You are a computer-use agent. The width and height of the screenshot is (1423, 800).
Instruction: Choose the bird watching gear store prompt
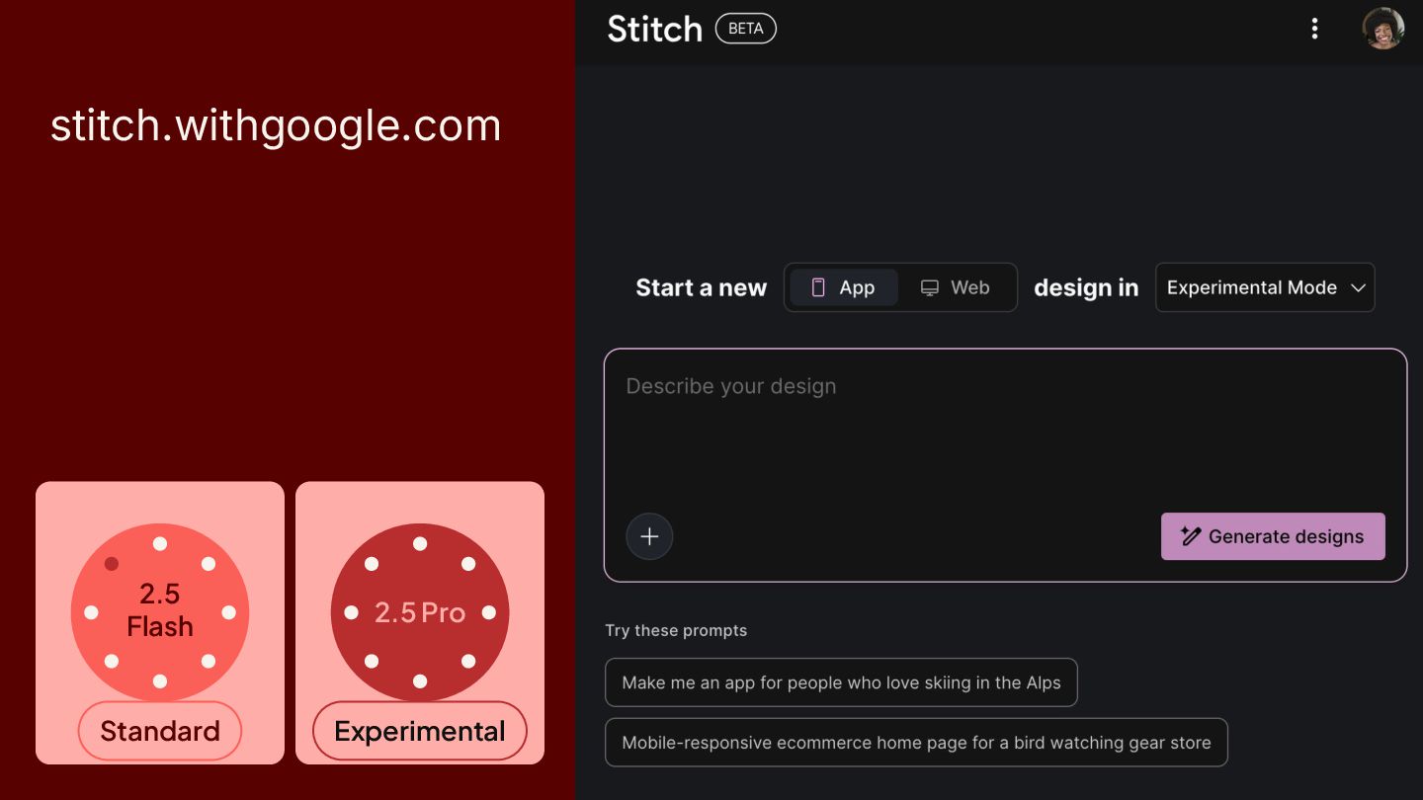[x=916, y=743]
